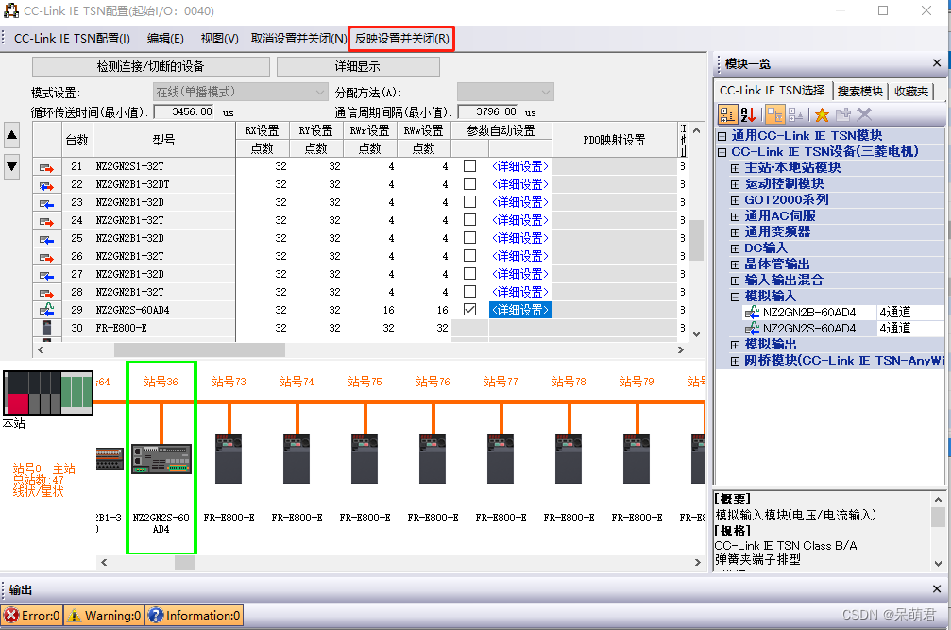Switch to 收藏夹 tab
Screen dimensions: 951x630
911,91
